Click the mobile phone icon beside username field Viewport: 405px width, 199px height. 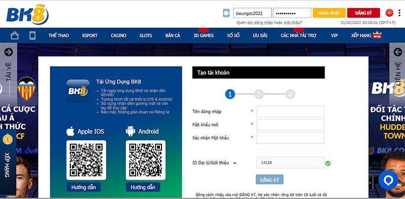[226, 13]
